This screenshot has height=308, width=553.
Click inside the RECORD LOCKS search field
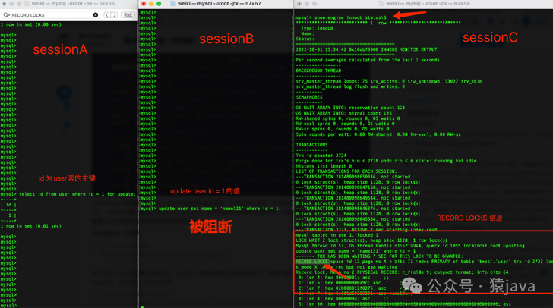pyautogui.click(x=51, y=15)
